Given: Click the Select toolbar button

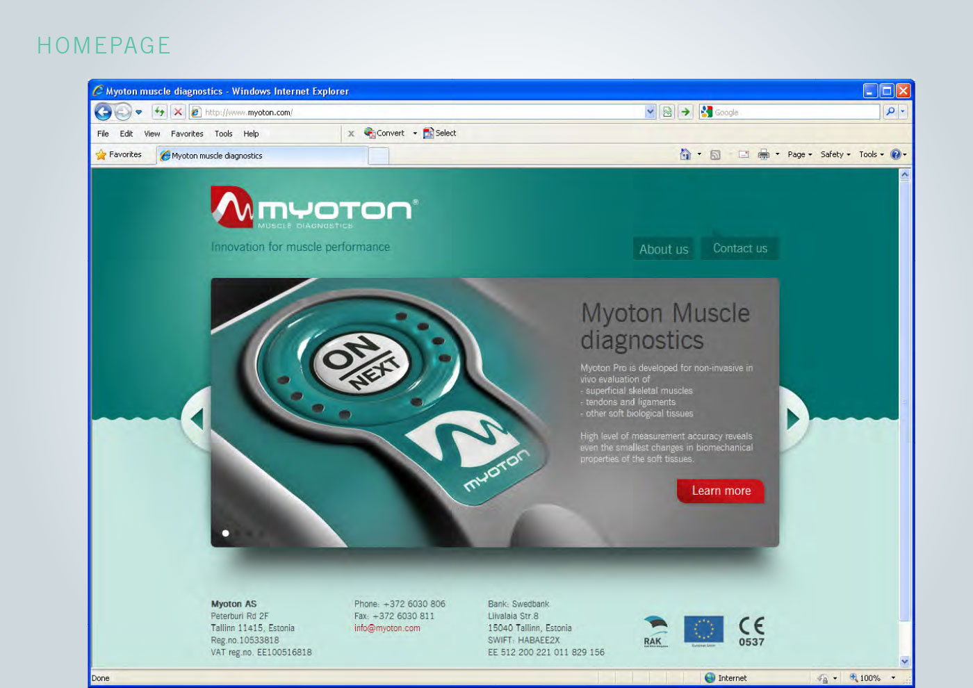Looking at the screenshot, I should click(x=440, y=133).
